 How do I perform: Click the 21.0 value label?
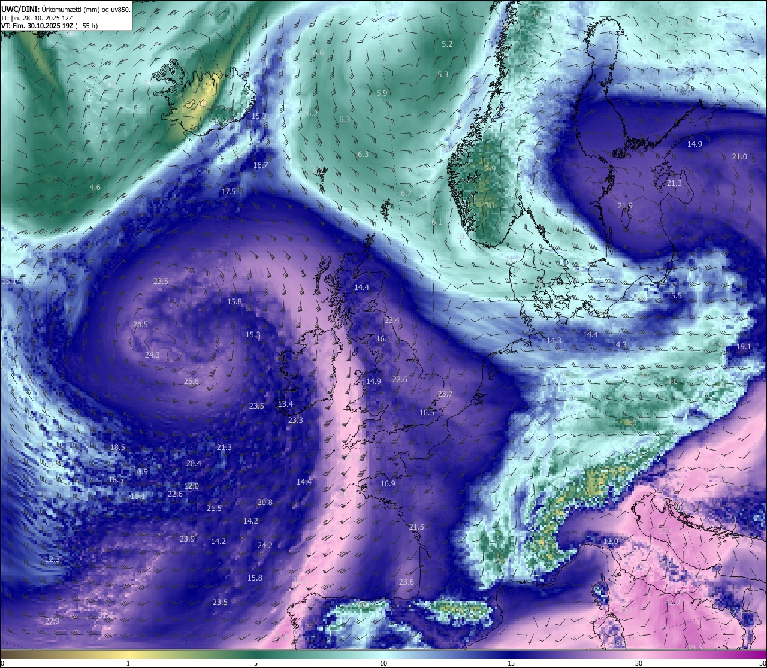click(x=739, y=156)
